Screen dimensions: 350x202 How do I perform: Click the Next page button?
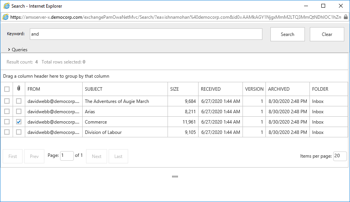(x=97, y=156)
